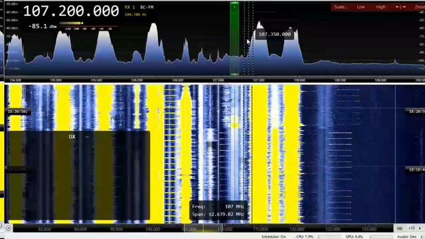
Task: Open the BC-FM mode selector
Action: [x=147, y=7]
